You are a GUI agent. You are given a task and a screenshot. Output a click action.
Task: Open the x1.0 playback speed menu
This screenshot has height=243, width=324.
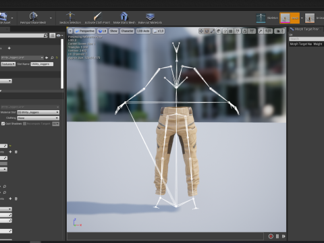(159, 31)
